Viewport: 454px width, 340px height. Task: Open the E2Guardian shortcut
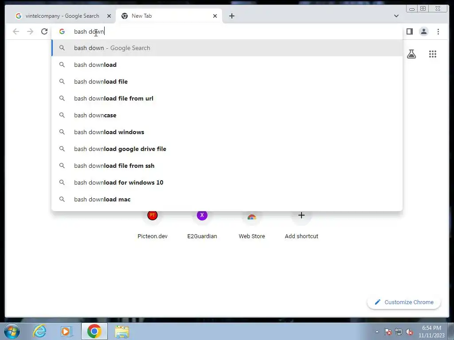[x=202, y=224]
